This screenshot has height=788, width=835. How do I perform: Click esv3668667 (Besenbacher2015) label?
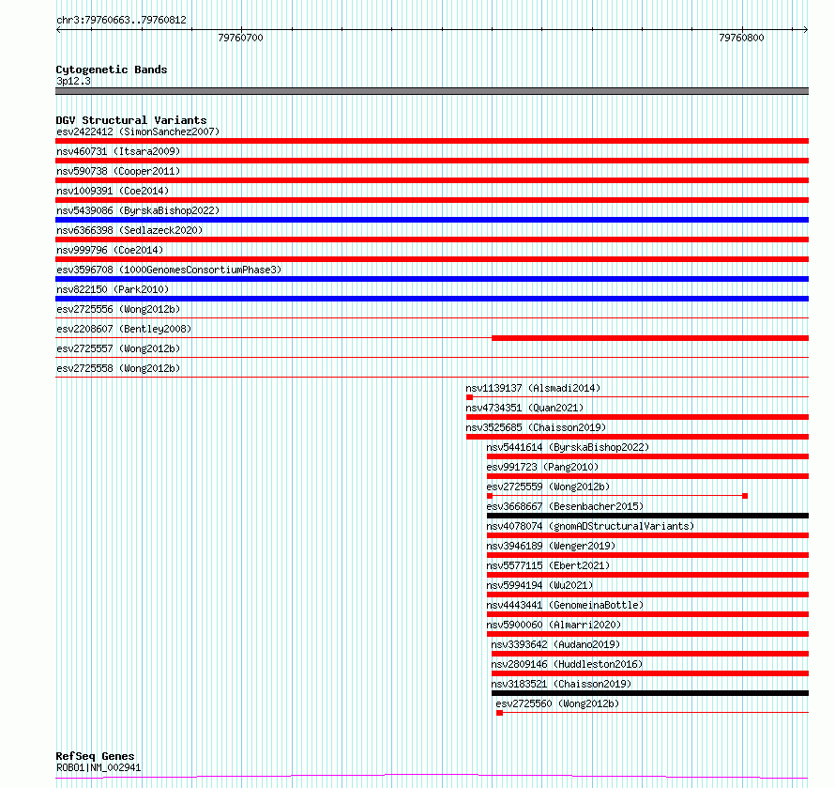tap(565, 506)
